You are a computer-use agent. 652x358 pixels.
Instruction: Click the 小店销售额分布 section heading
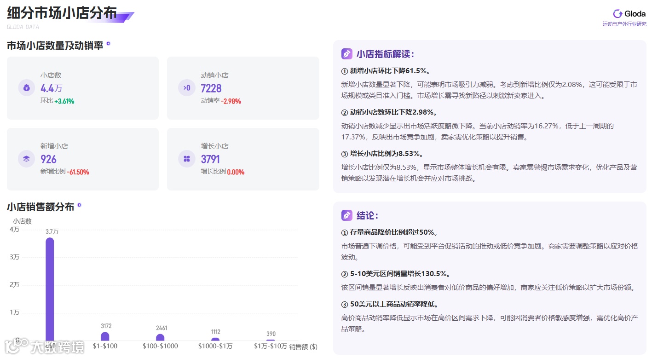click(x=40, y=207)
